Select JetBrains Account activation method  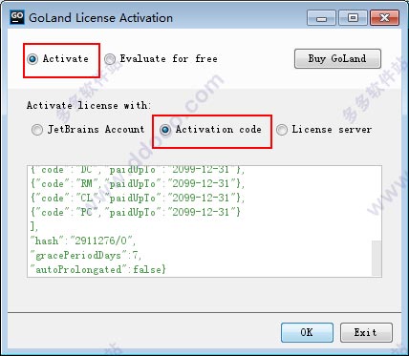pos(88,130)
